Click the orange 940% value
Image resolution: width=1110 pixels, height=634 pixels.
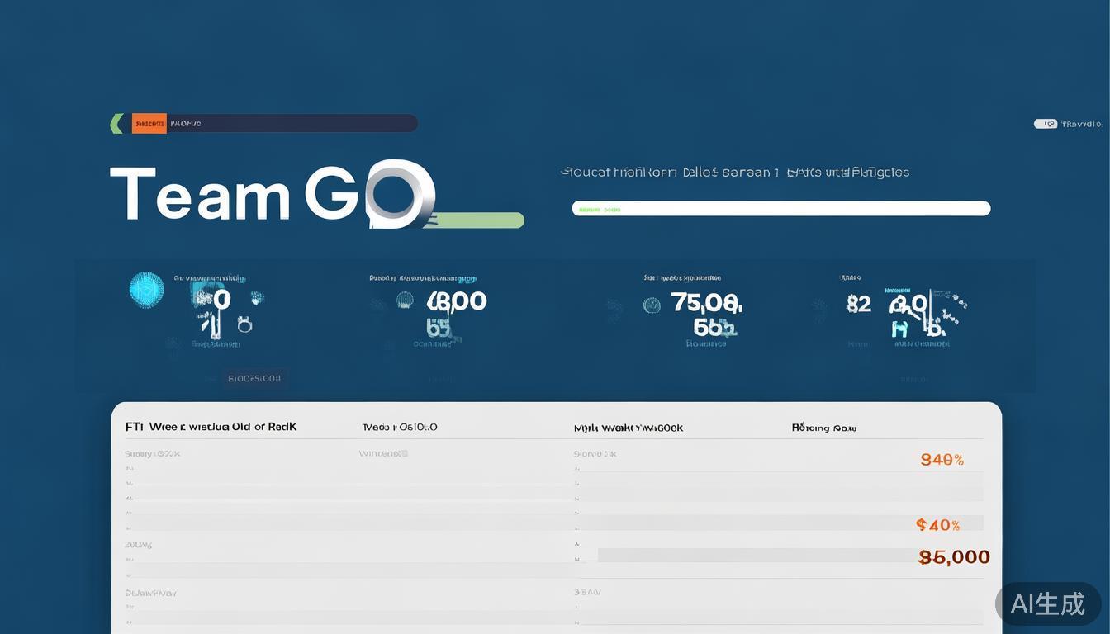[x=942, y=460]
